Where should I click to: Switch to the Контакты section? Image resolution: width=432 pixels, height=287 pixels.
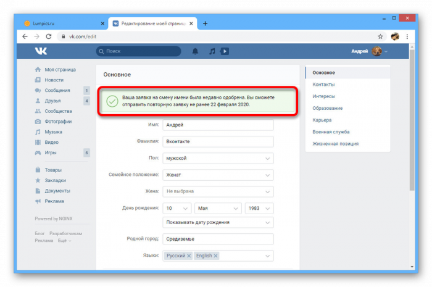point(324,85)
